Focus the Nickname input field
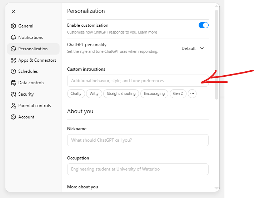This screenshot has width=254, height=198. [x=138, y=140]
